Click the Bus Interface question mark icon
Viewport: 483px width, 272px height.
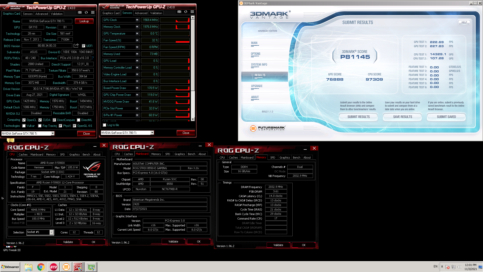click(x=93, y=58)
